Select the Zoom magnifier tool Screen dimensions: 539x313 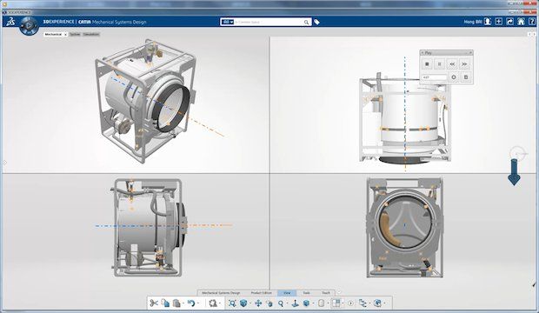[281, 303]
